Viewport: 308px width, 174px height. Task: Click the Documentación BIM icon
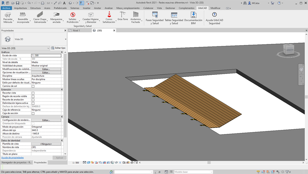(193, 15)
